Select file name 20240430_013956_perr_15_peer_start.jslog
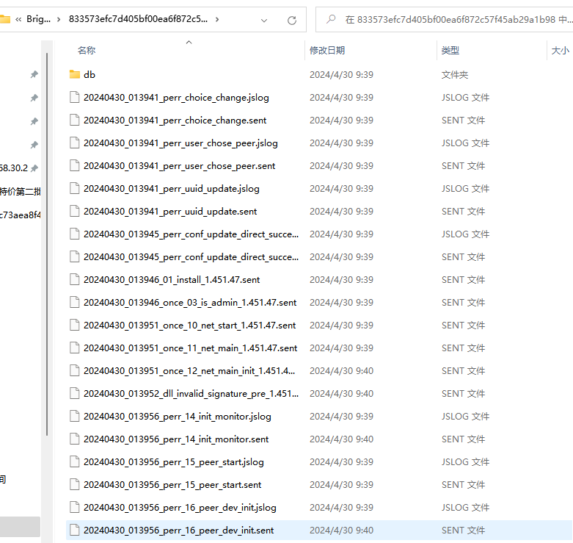 click(174, 462)
